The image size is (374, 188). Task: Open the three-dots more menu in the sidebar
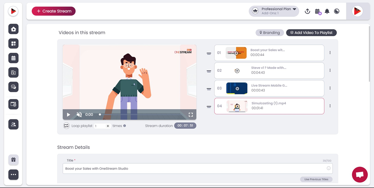pos(13,175)
